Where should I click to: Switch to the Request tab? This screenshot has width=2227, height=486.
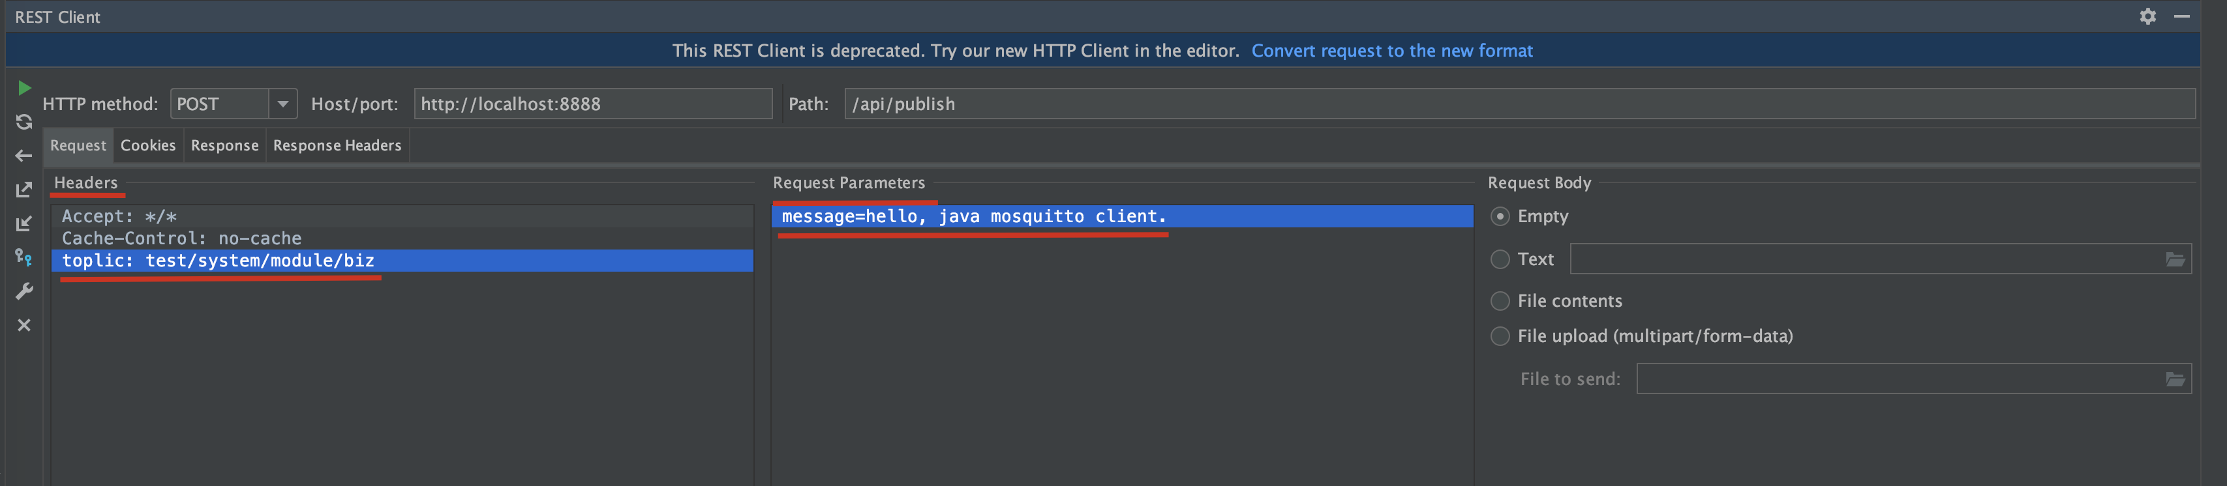click(78, 145)
